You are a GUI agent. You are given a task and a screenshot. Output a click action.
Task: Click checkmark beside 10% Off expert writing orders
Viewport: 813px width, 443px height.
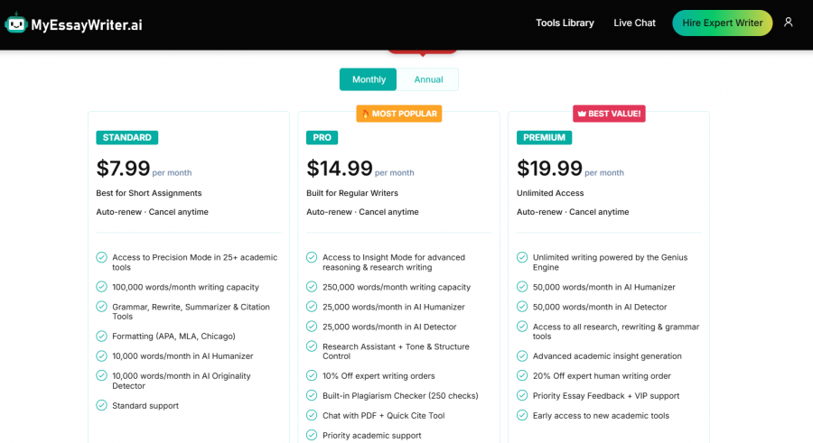312,375
